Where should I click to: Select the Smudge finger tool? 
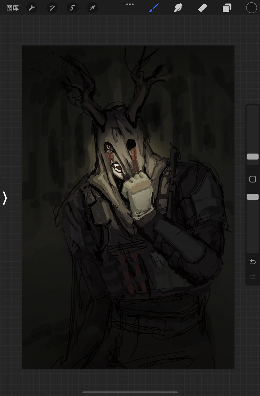coord(178,8)
